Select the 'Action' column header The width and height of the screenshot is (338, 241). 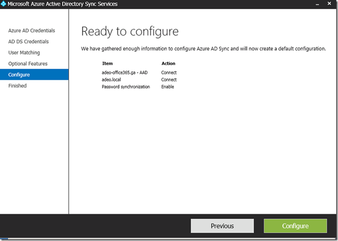[x=169, y=64]
